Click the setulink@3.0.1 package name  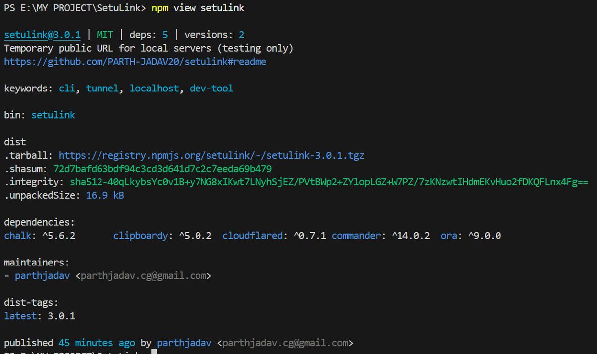tap(42, 35)
